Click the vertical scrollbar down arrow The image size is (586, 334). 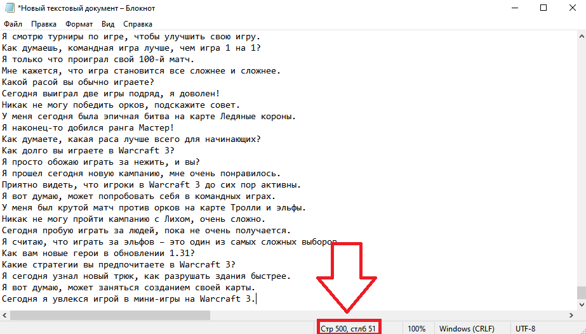coord(581,304)
